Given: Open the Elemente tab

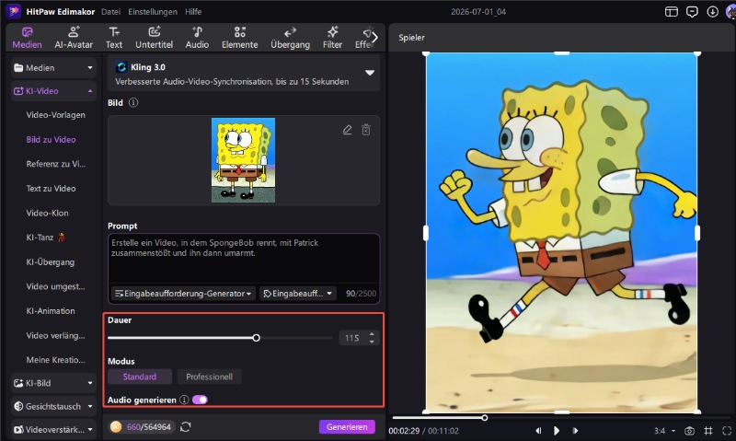Looking at the screenshot, I should 240,38.
